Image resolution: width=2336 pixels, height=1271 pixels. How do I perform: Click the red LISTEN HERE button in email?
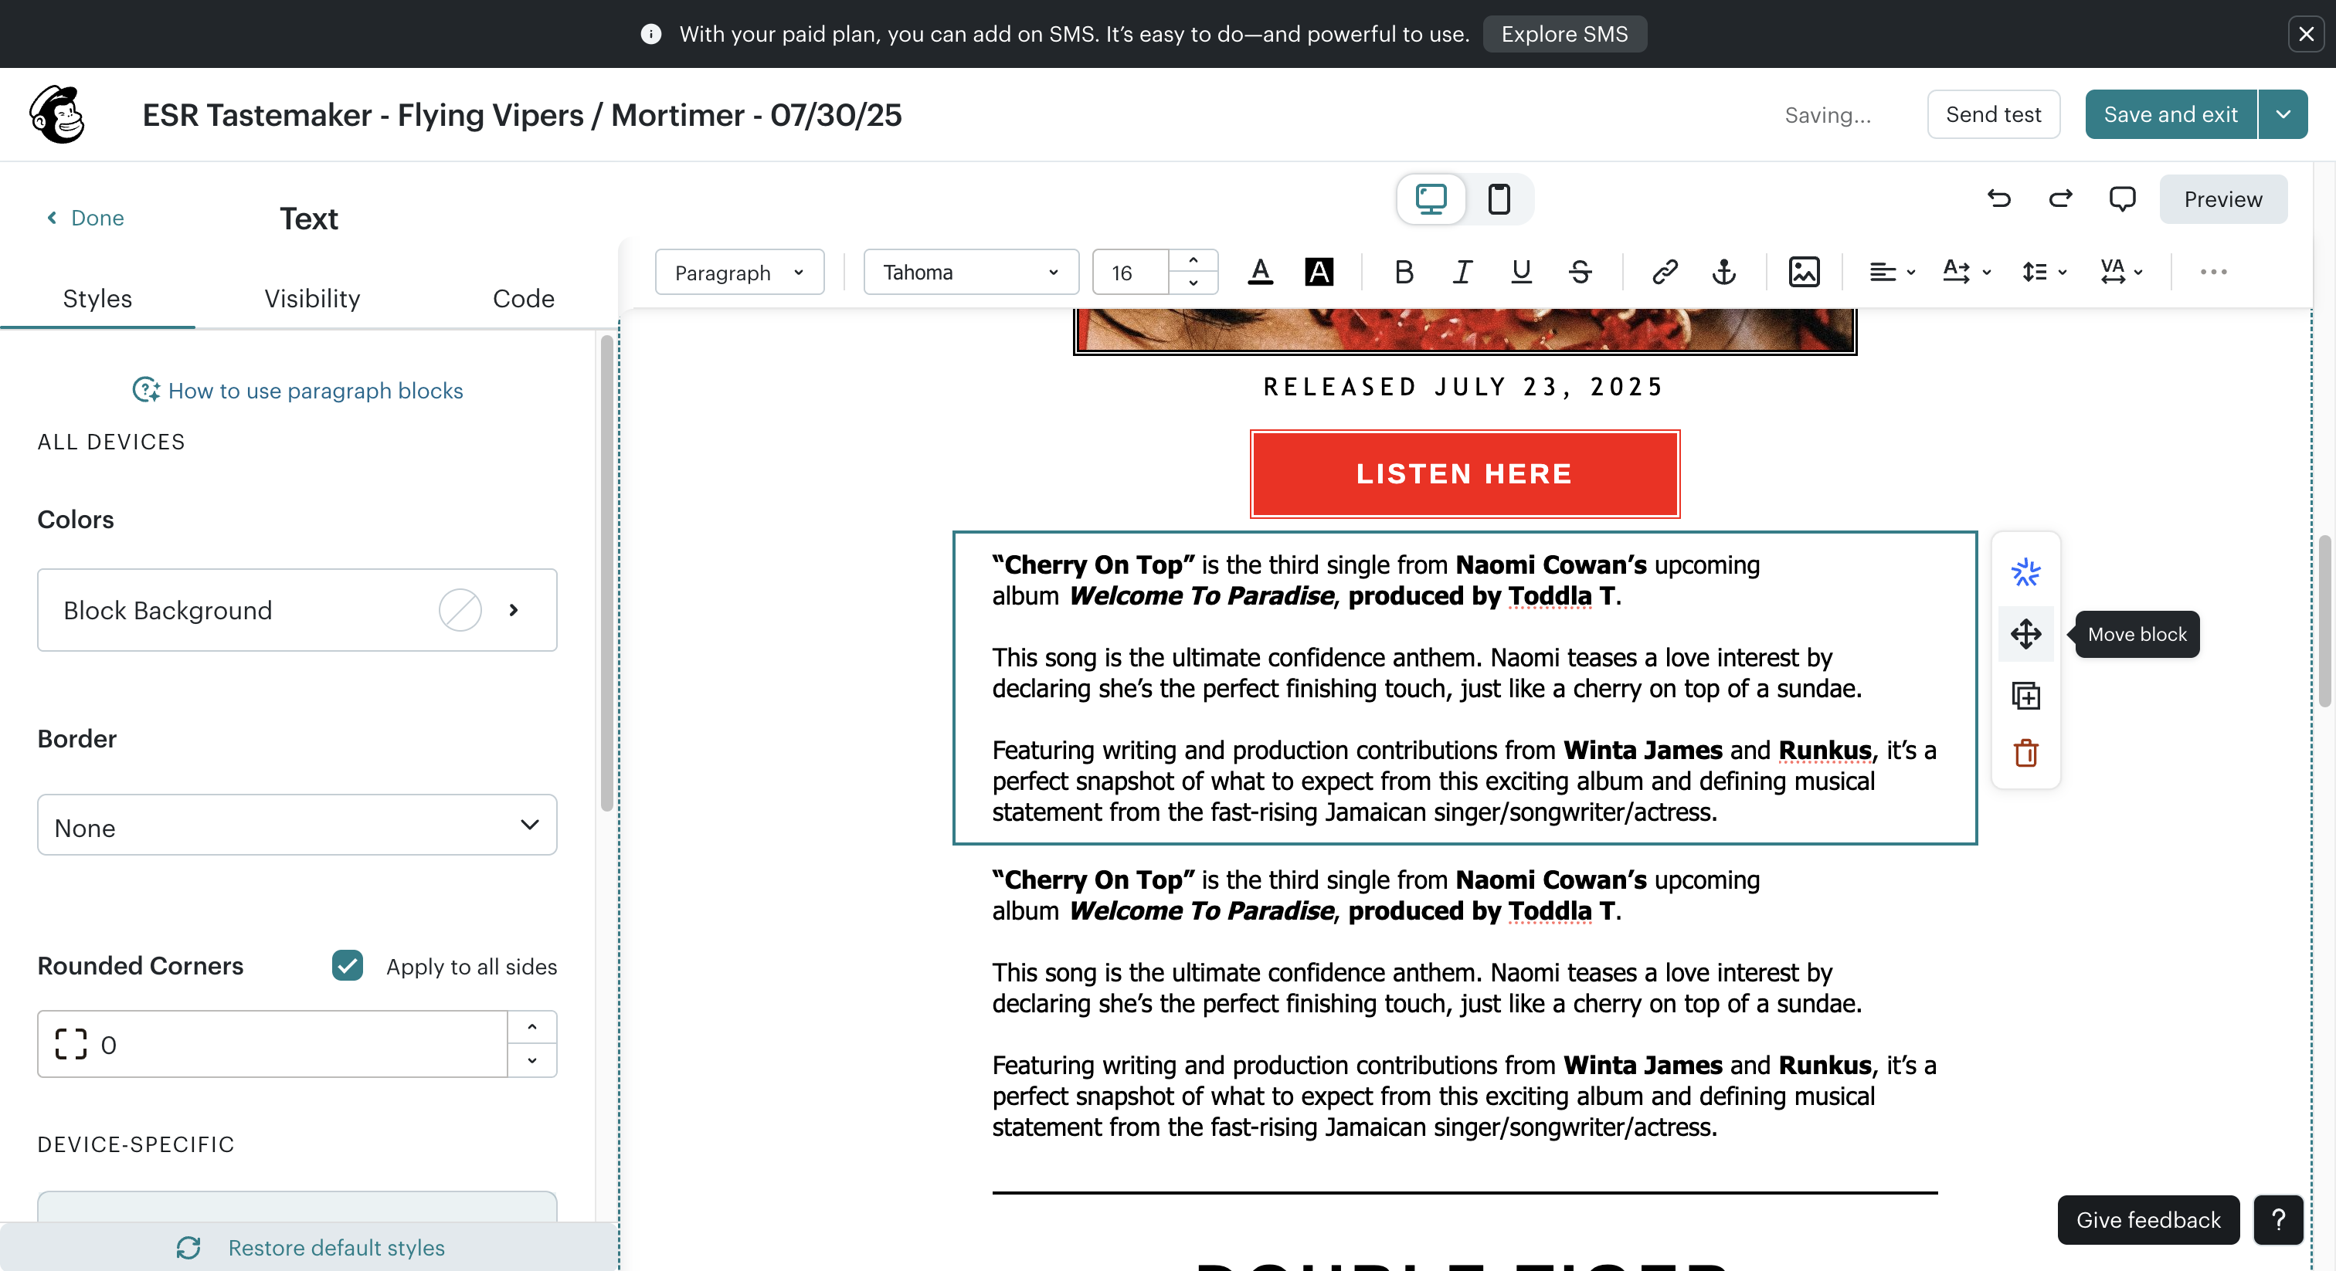pos(1465,474)
